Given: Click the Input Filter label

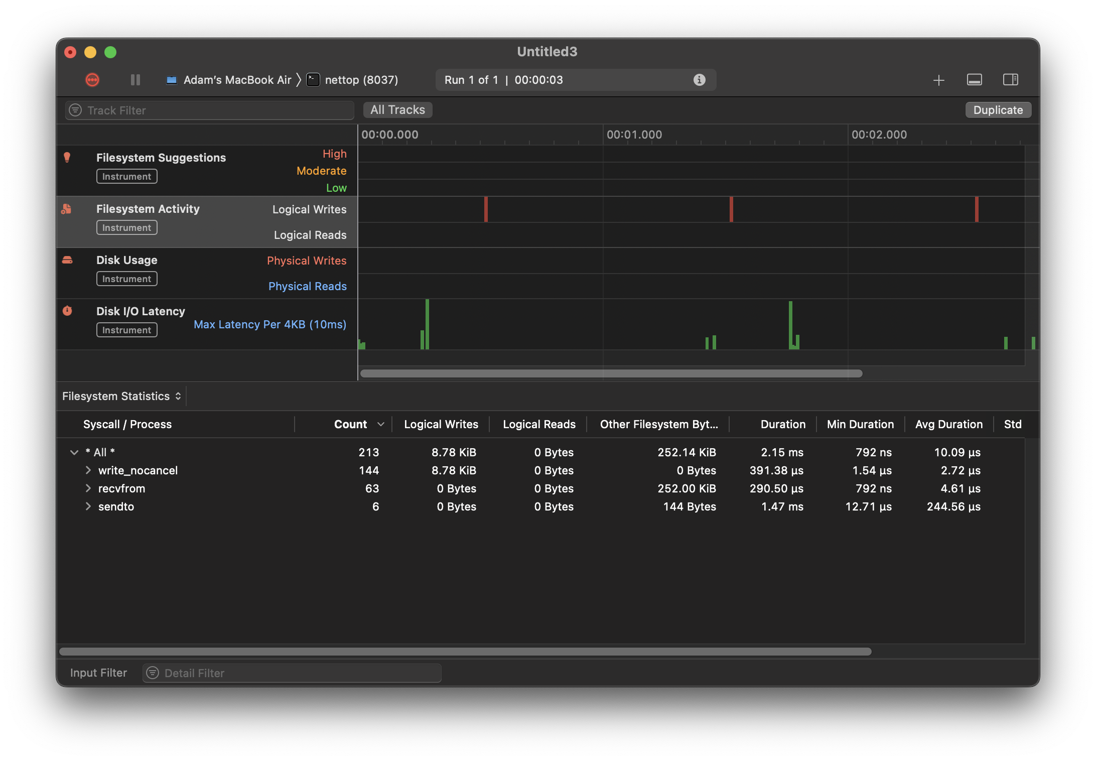Looking at the screenshot, I should tap(98, 673).
